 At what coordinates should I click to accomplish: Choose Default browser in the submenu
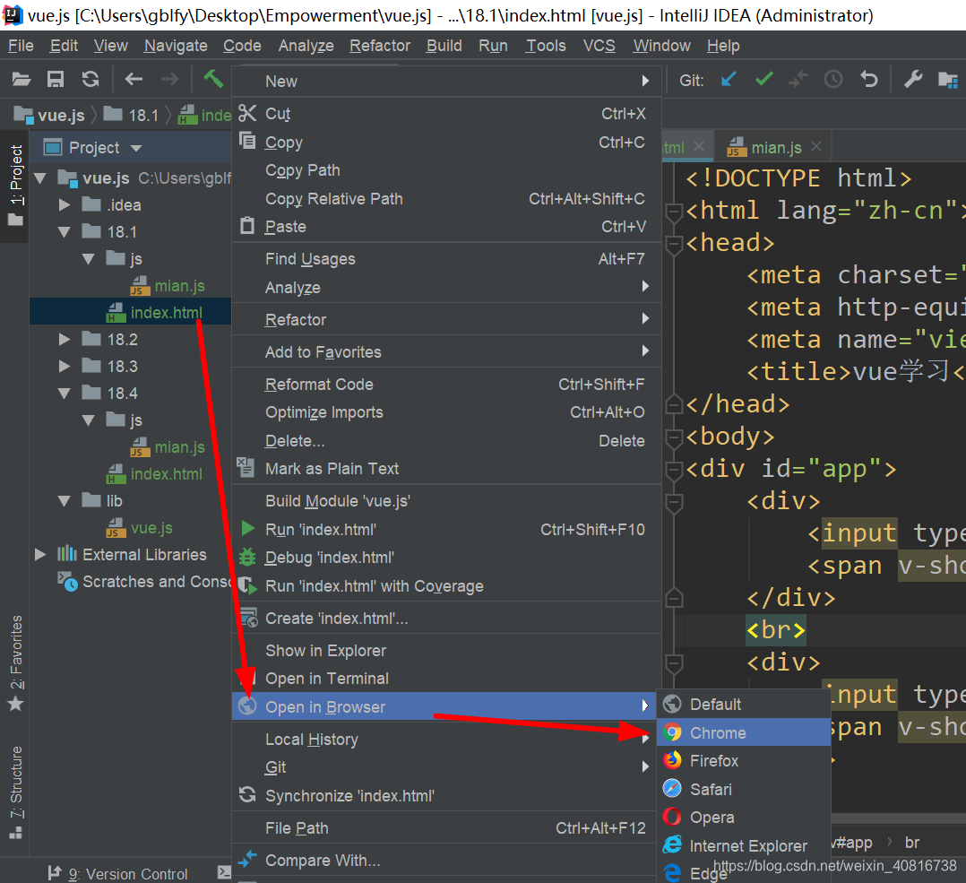744,705
